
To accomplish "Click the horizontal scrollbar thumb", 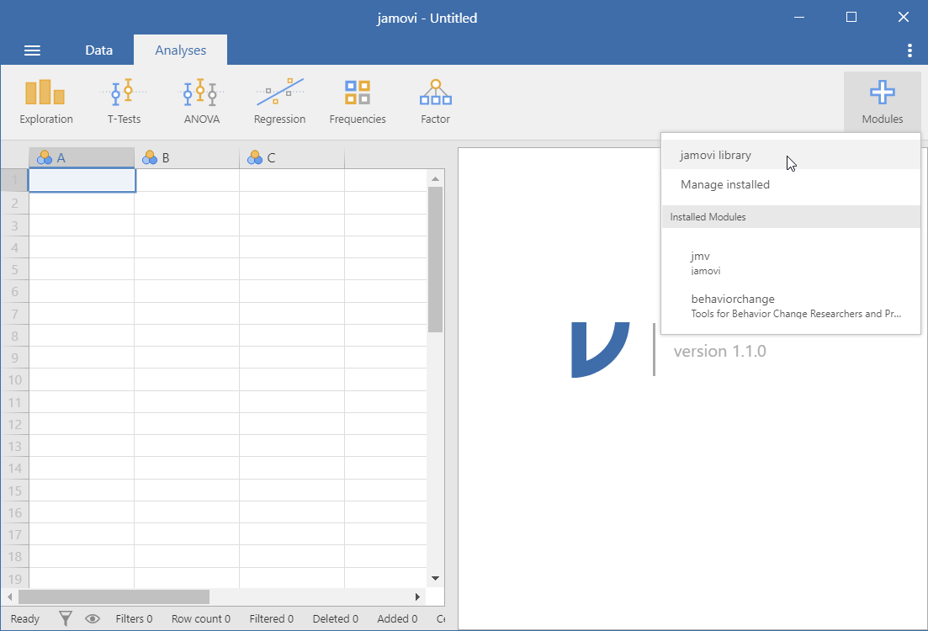I will click(114, 597).
